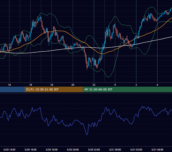Click the '22' hour label on the price chart axis
Image resolution: width=172 pixels, height=152 pixels.
(x=94, y=85)
